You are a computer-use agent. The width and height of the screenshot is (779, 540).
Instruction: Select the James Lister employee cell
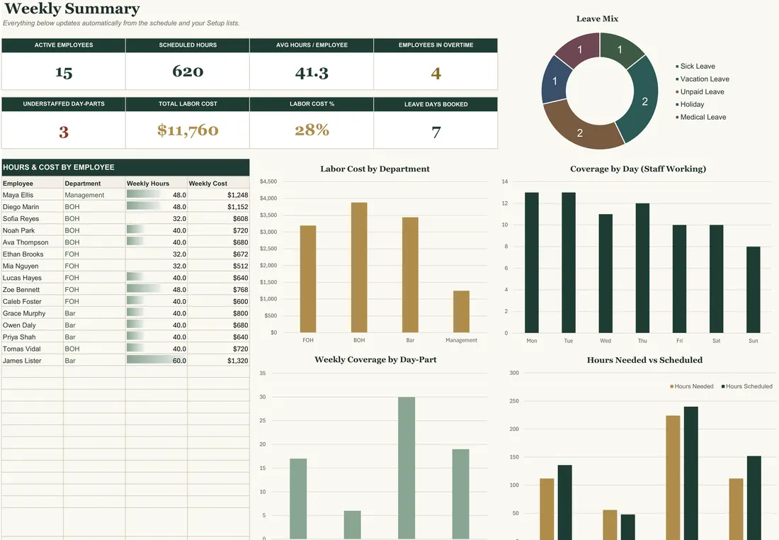tap(33, 361)
